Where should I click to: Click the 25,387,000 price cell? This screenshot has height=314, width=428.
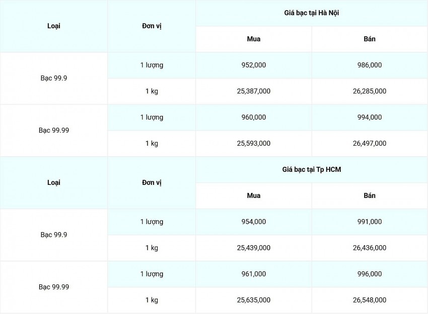click(254, 91)
